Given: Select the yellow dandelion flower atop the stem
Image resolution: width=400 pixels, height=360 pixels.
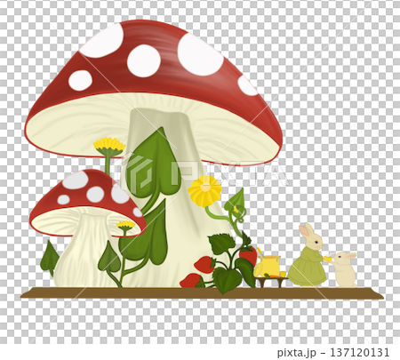Looking at the screenshot, I should [109, 147].
